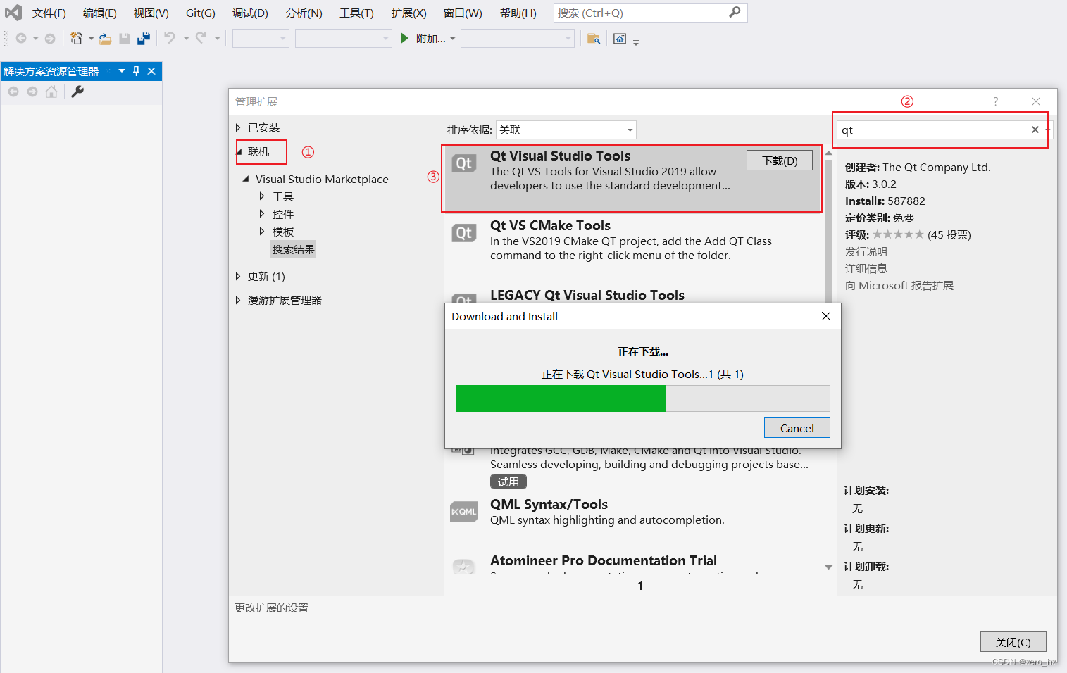Image resolution: width=1067 pixels, height=673 pixels.
Task: Click the toolbar window icon beside Find in Files
Action: [x=620, y=39]
